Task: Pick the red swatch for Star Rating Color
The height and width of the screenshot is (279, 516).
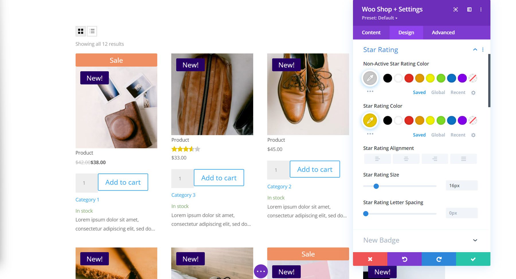Action: [409, 120]
